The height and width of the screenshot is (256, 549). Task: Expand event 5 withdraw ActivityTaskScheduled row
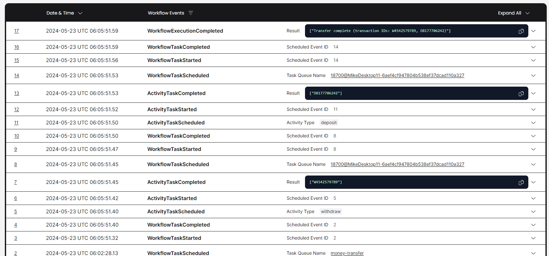coord(533,212)
